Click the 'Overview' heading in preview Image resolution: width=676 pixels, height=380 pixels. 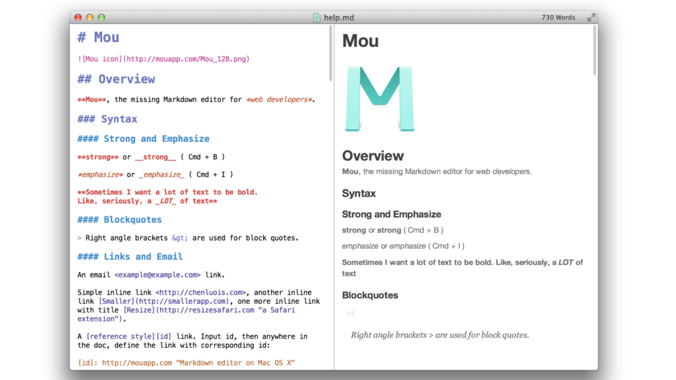coord(373,156)
